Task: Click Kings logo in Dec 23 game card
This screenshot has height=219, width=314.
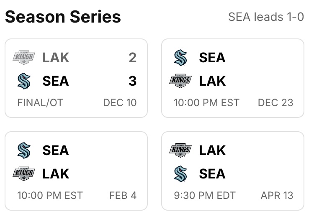Action: click(x=181, y=81)
